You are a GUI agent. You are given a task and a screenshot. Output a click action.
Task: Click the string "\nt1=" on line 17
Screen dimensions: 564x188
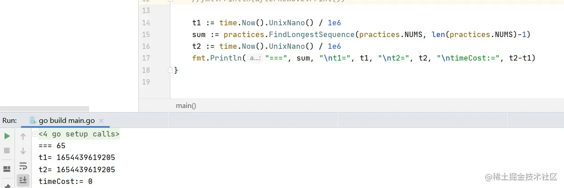pos(335,58)
